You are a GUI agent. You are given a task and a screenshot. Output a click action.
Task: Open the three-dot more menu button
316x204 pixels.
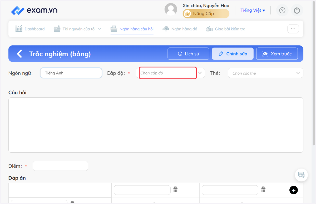point(293,29)
